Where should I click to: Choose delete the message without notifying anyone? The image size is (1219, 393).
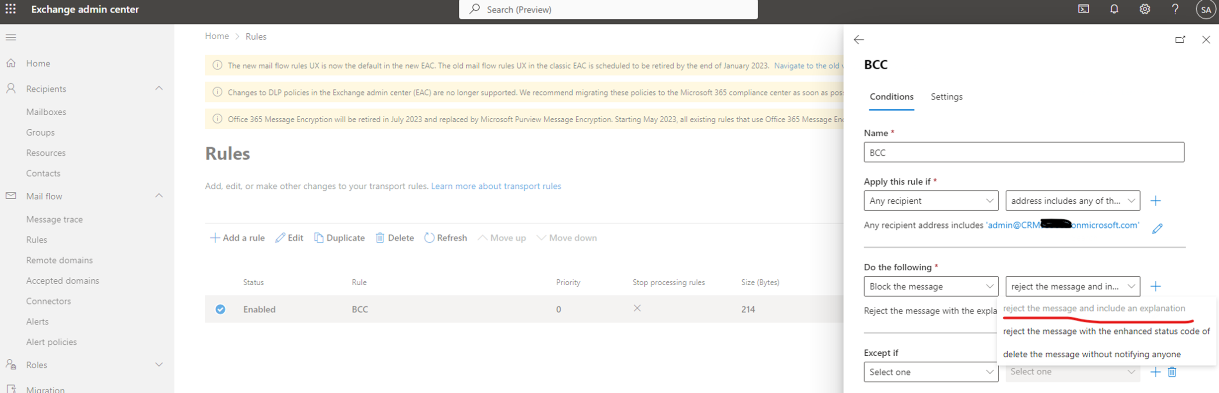coord(1092,354)
